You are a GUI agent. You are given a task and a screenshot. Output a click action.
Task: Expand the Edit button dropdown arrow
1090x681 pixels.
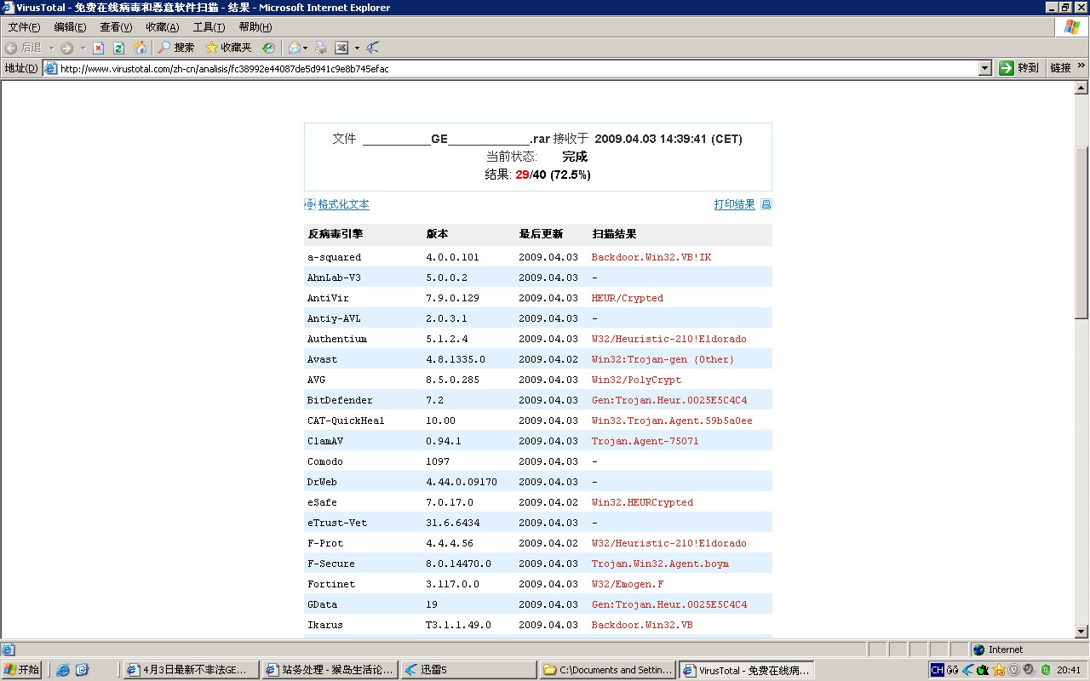(357, 48)
